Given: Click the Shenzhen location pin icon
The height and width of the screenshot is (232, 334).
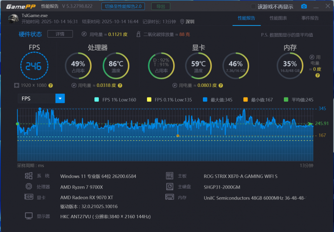Looking at the screenshot, I should 182,22.
